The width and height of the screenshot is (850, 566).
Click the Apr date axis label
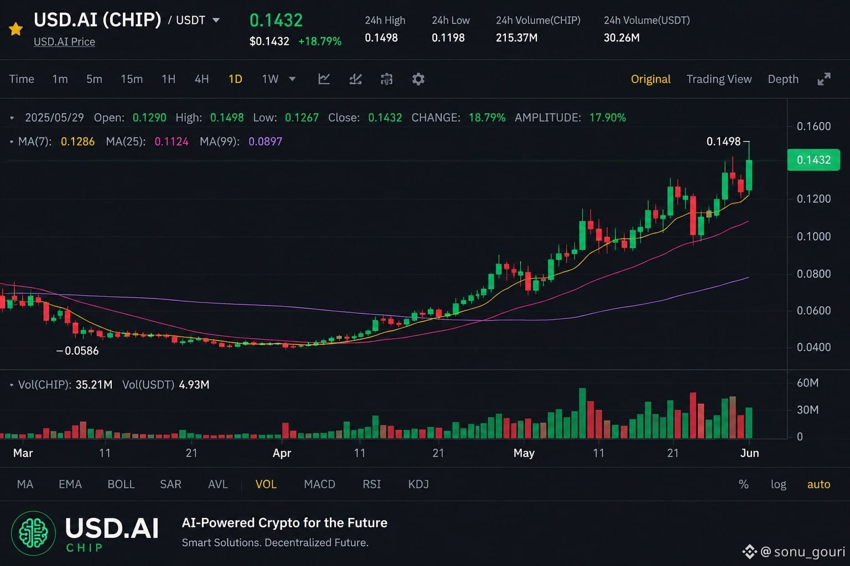coord(282,453)
